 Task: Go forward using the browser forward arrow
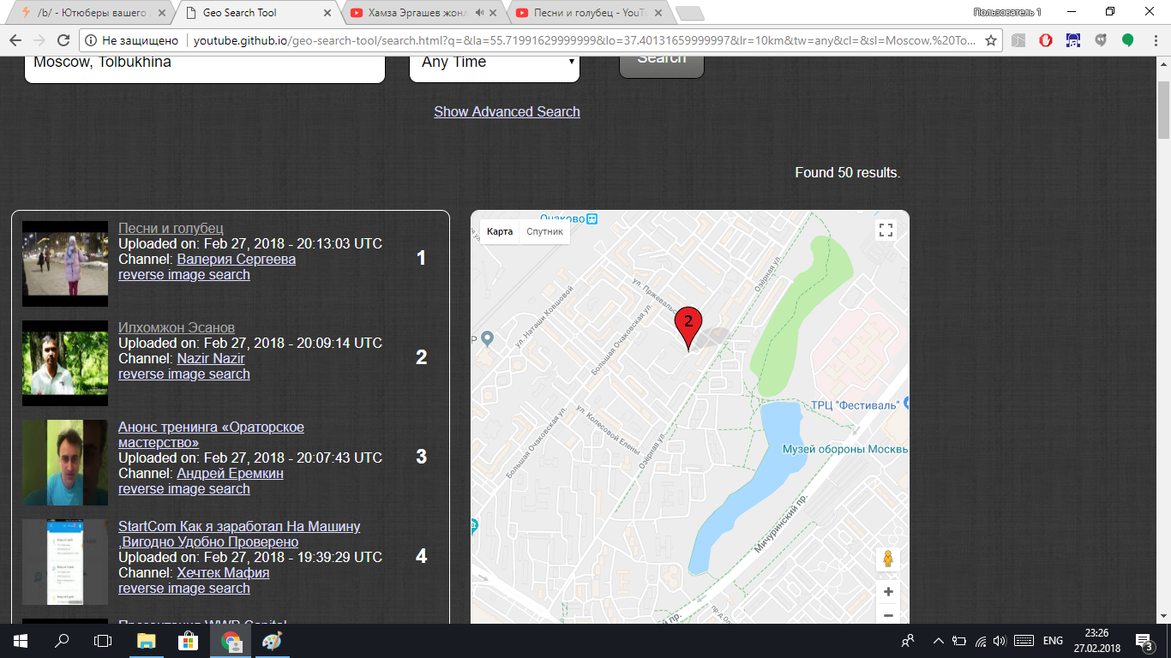(x=39, y=40)
